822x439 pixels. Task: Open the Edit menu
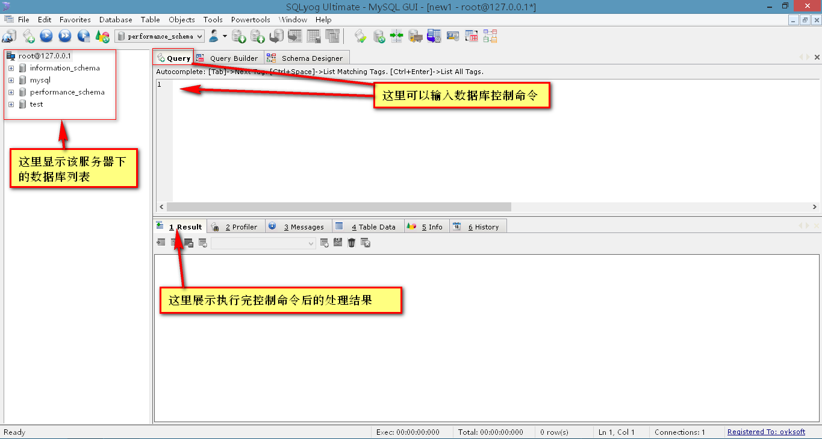pyautogui.click(x=45, y=20)
